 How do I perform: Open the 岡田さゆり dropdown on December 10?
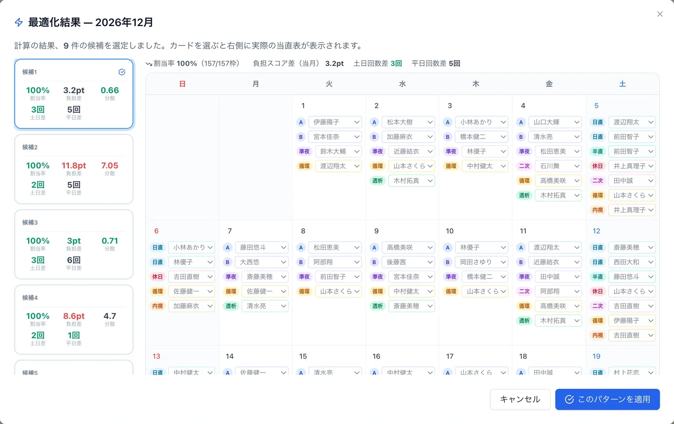(481, 262)
